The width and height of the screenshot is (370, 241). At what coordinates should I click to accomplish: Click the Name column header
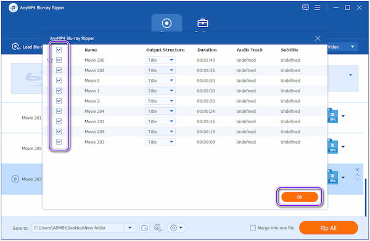click(91, 50)
